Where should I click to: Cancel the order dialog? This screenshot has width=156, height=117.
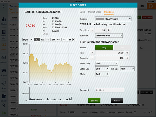117,101
